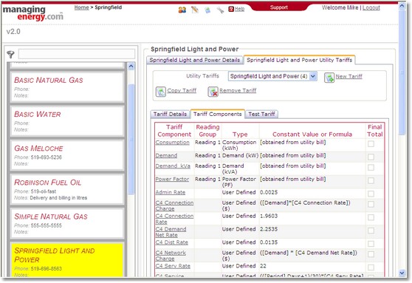412x283 pixels.
Task: Click the utility list filter text field
Action: 77,54
